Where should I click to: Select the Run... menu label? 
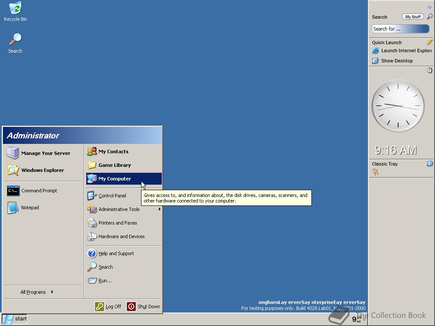click(105, 281)
